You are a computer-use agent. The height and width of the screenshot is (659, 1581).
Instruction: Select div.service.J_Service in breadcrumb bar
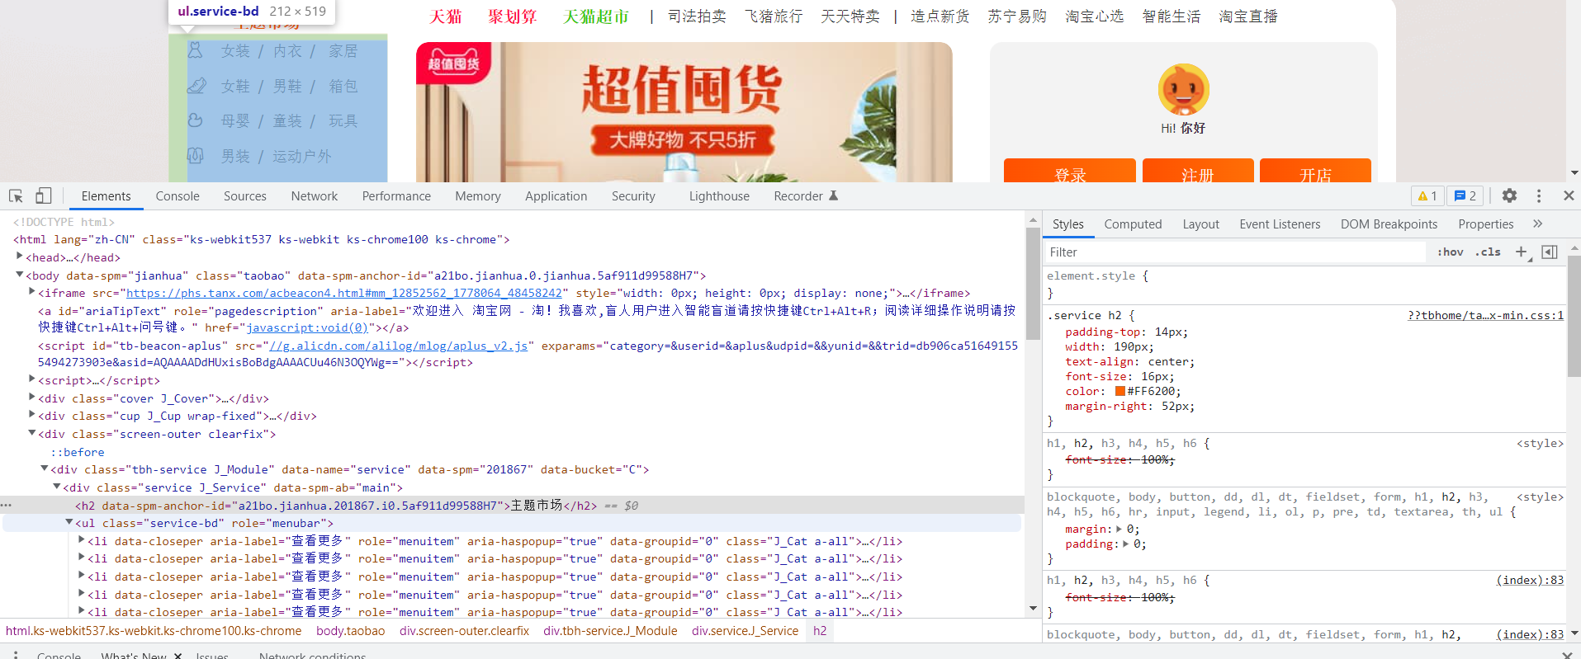pos(745,631)
